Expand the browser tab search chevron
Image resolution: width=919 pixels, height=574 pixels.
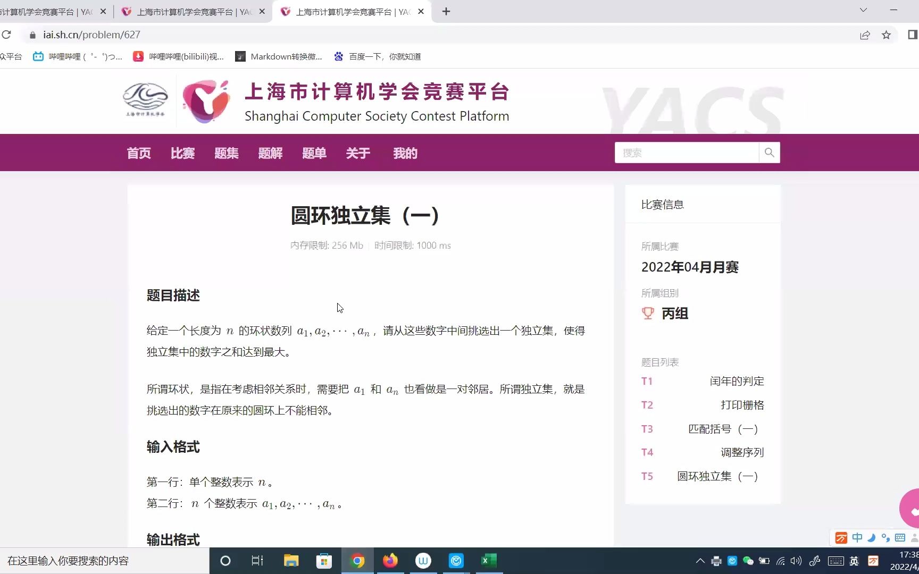[863, 11]
